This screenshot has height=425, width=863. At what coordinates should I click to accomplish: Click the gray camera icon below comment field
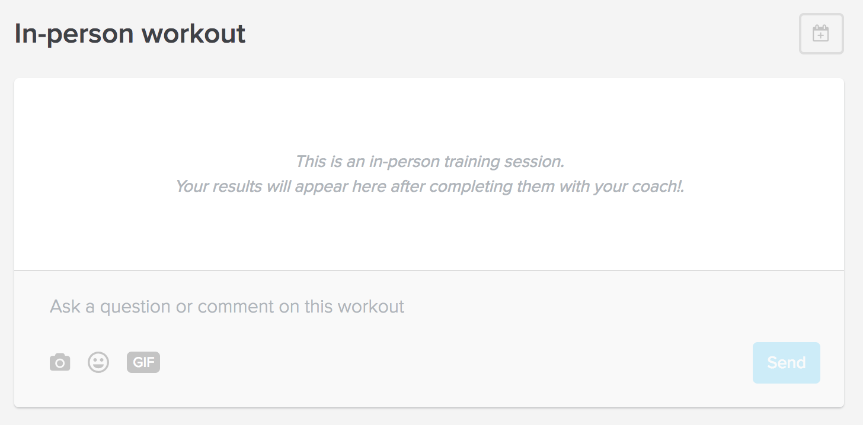pyautogui.click(x=60, y=362)
